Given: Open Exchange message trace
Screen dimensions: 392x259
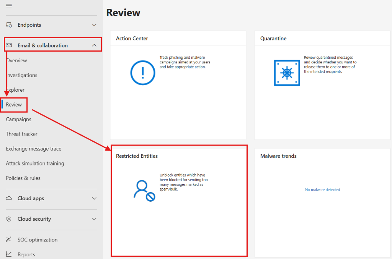Looking at the screenshot, I should click(x=34, y=149).
